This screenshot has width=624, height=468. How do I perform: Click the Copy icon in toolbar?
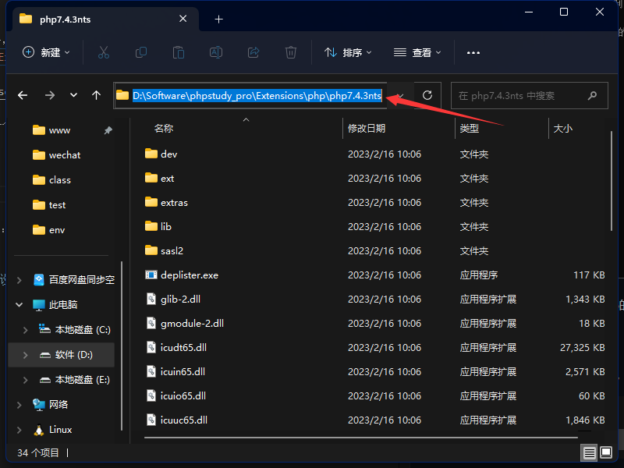tap(141, 52)
